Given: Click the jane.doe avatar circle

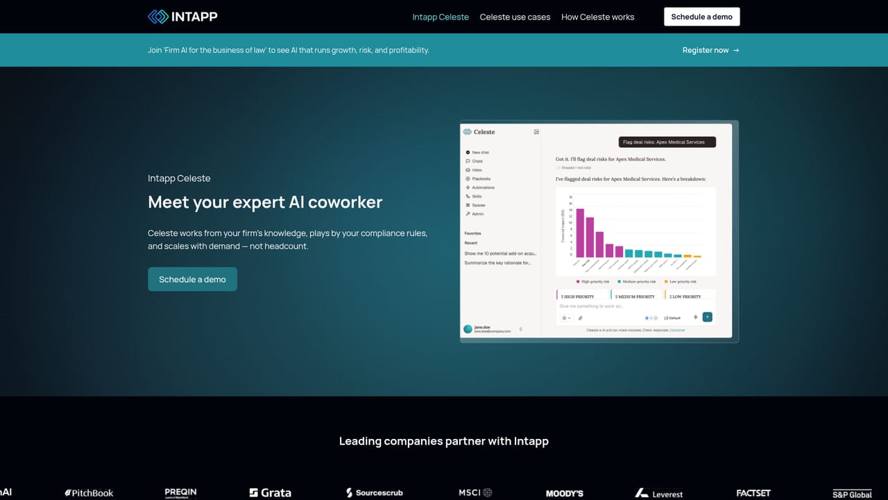Looking at the screenshot, I should [x=468, y=329].
